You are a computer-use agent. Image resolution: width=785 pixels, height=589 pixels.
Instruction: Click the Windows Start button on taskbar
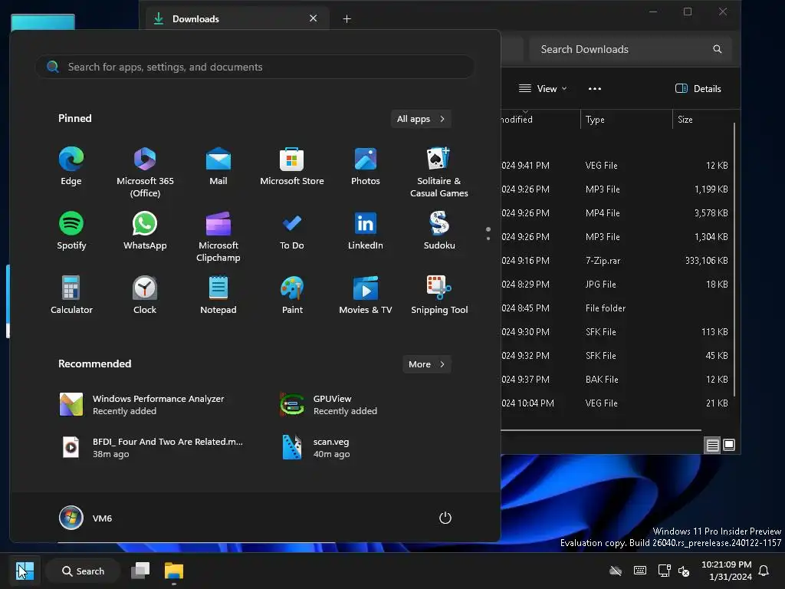pos(25,571)
